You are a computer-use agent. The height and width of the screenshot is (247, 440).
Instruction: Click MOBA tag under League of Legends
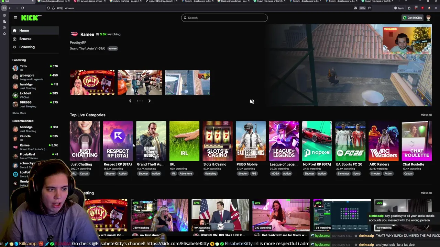[275, 174]
